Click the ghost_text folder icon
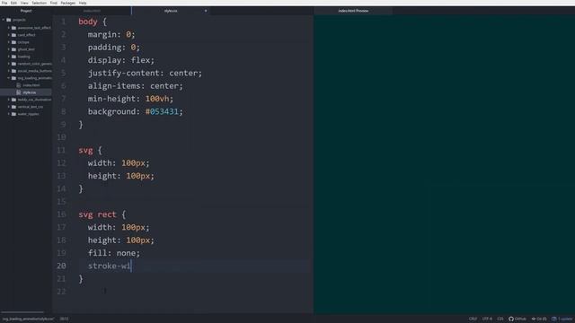Screen dimensions: 575x323 14,49
